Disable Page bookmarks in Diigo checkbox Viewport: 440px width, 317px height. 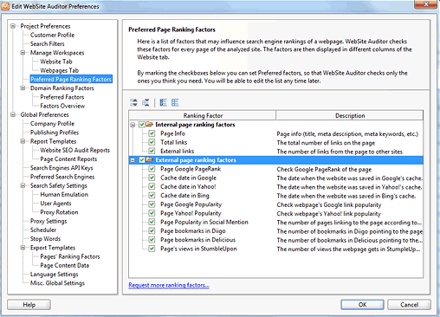click(152, 230)
